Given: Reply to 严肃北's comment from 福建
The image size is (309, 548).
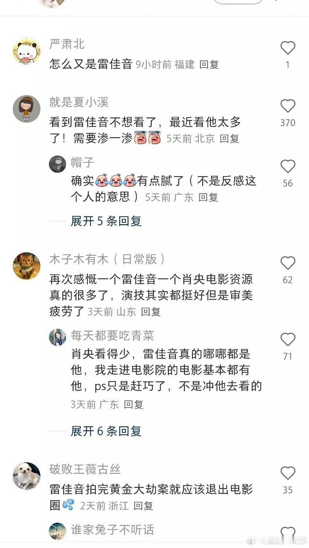Looking at the screenshot, I should [x=209, y=65].
